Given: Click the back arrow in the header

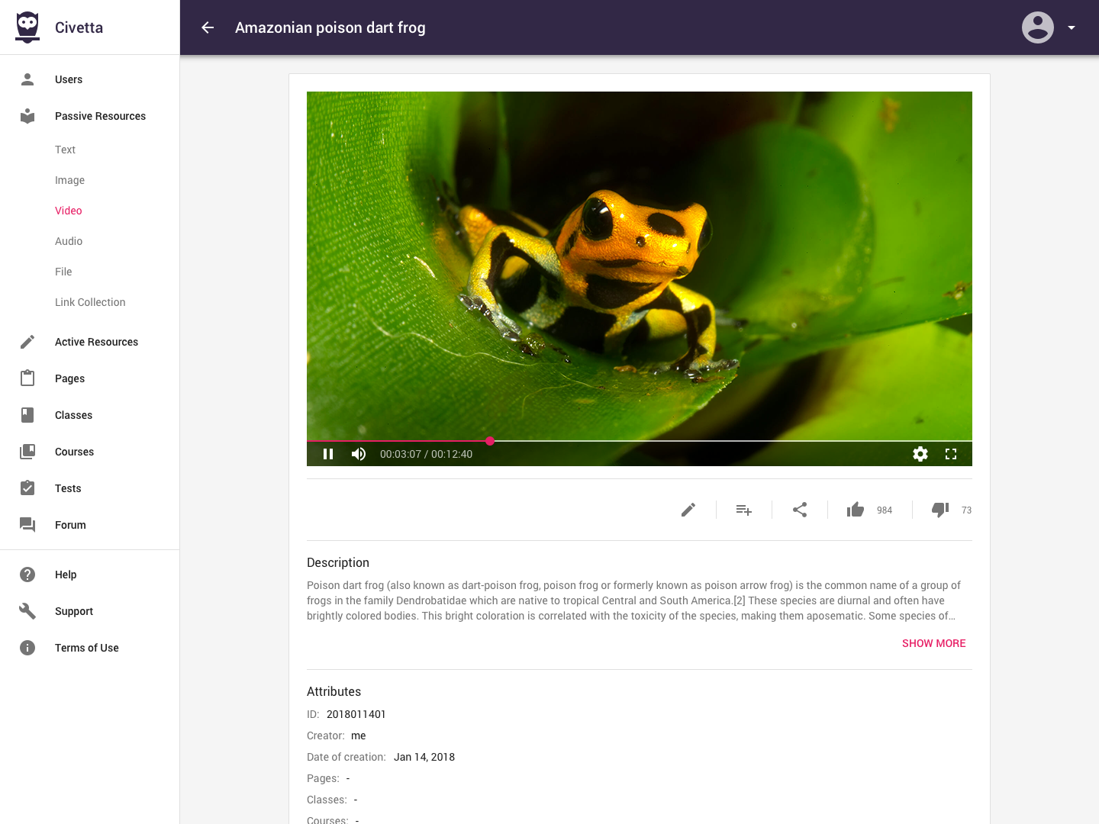Looking at the screenshot, I should click(x=208, y=27).
